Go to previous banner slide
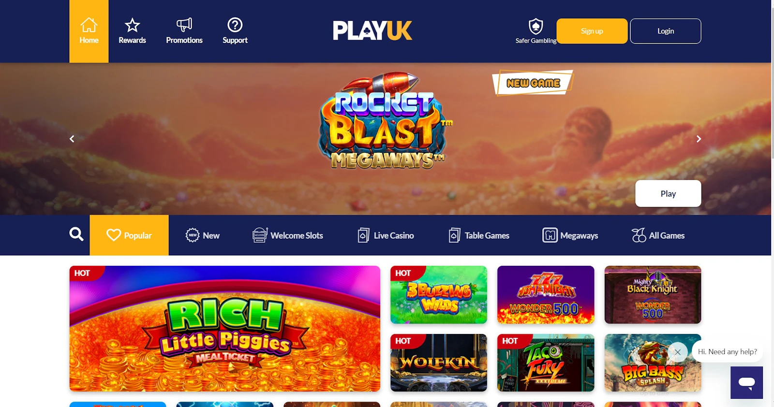Image resolution: width=774 pixels, height=407 pixels. tap(72, 139)
